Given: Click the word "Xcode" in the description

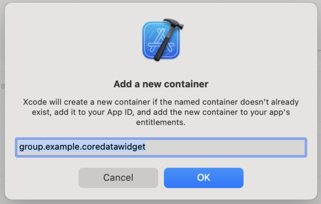Looking at the screenshot, I should click(x=36, y=101).
